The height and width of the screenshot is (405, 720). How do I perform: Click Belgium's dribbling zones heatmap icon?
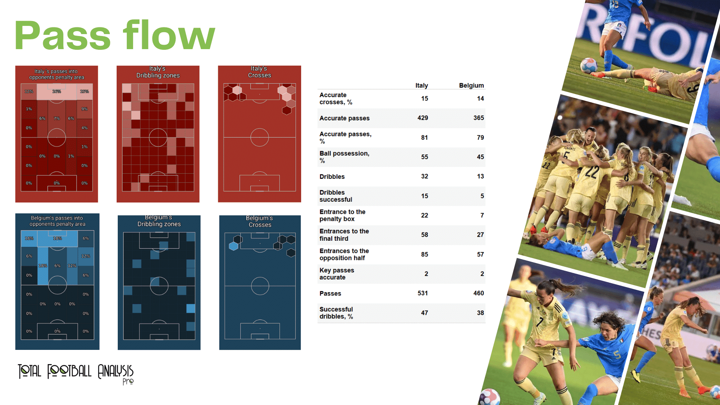click(x=159, y=284)
